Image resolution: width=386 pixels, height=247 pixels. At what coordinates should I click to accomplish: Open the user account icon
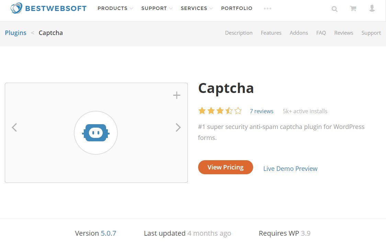click(x=372, y=8)
